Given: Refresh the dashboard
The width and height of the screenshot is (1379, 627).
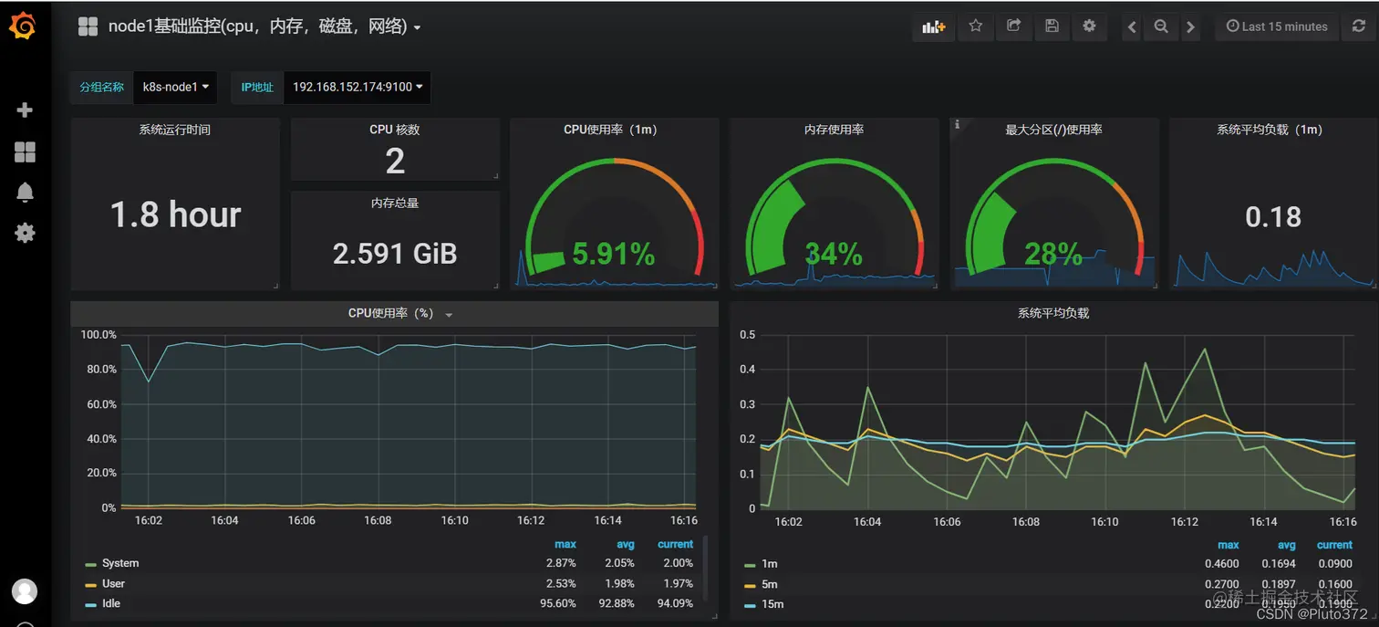Looking at the screenshot, I should [1359, 27].
